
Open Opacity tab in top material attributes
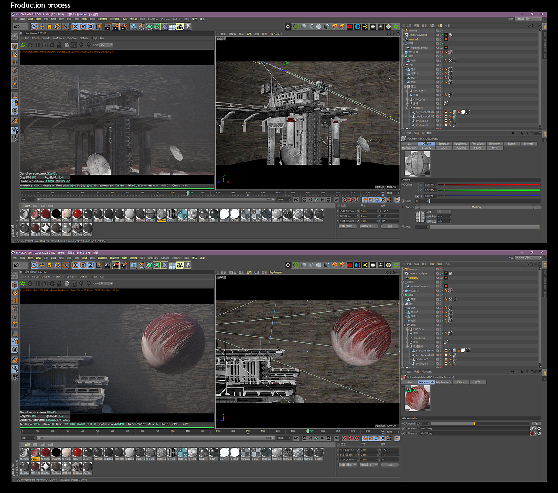(427, 148)
